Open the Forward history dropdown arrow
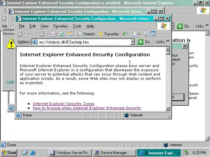The width and height of the screenshot is (210, 157). point(48,34)
